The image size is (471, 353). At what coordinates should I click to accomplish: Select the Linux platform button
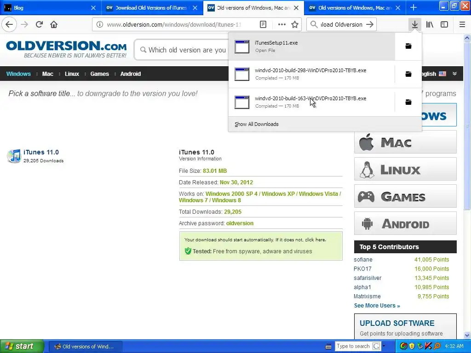tap(405, 169)
